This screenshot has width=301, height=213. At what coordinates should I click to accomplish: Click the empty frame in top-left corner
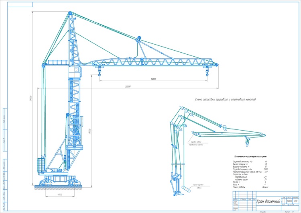coord(20,4)
